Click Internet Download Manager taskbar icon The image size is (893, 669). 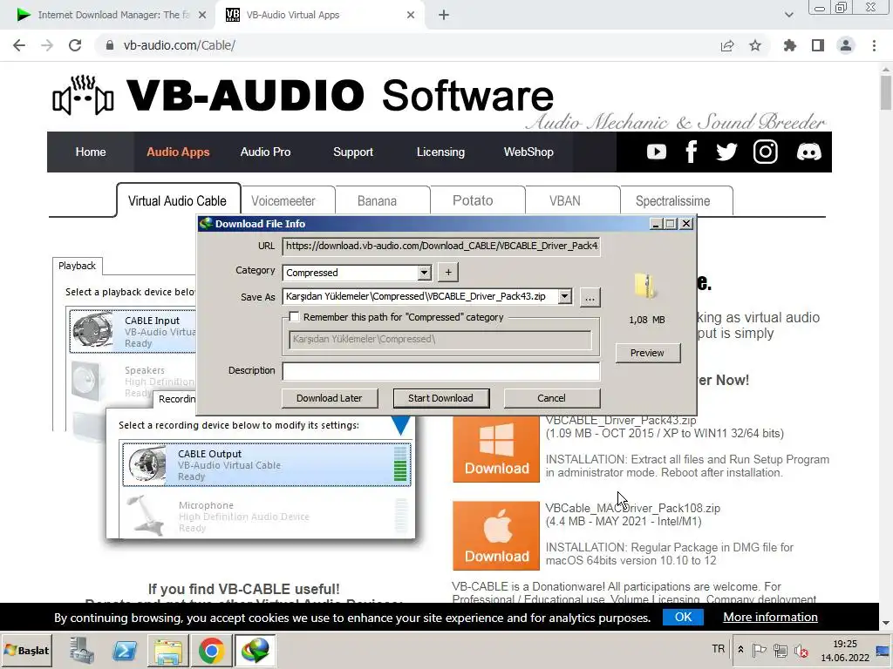click(256, 650)
